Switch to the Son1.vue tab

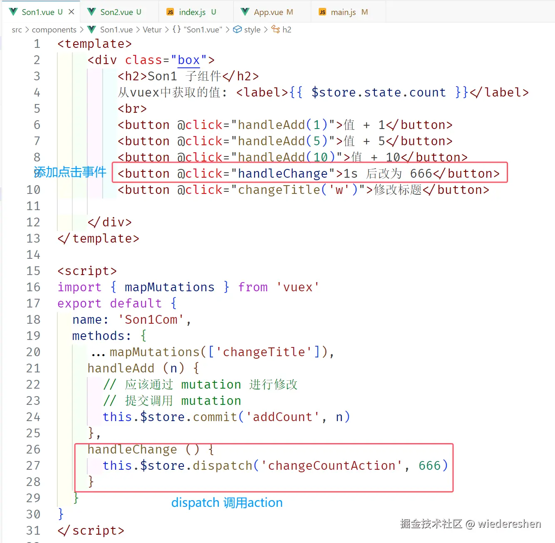coord(42,12)
